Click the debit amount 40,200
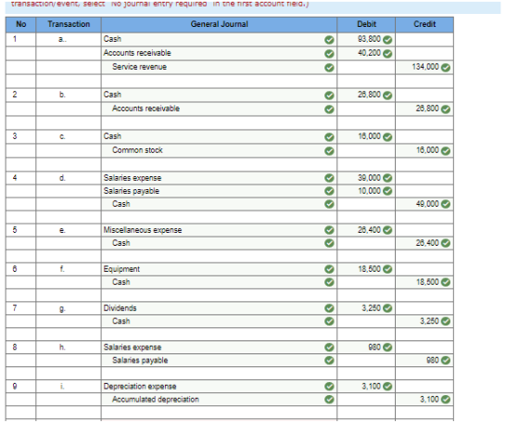This screenshot has height=422, width=519. (369, 53)
